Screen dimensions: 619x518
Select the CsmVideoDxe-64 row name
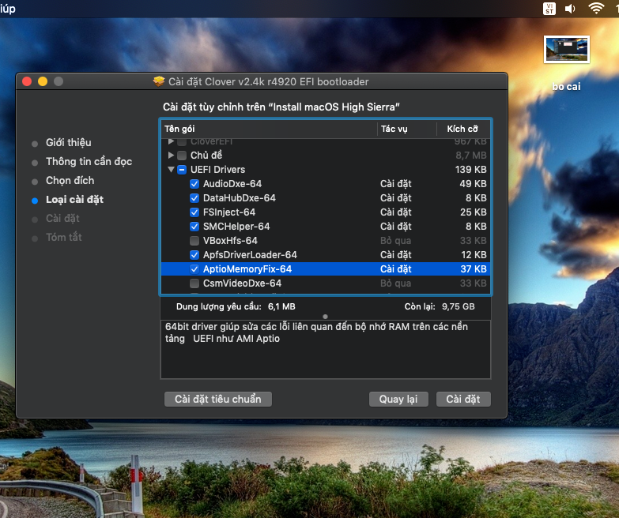[x=242, y=283]
